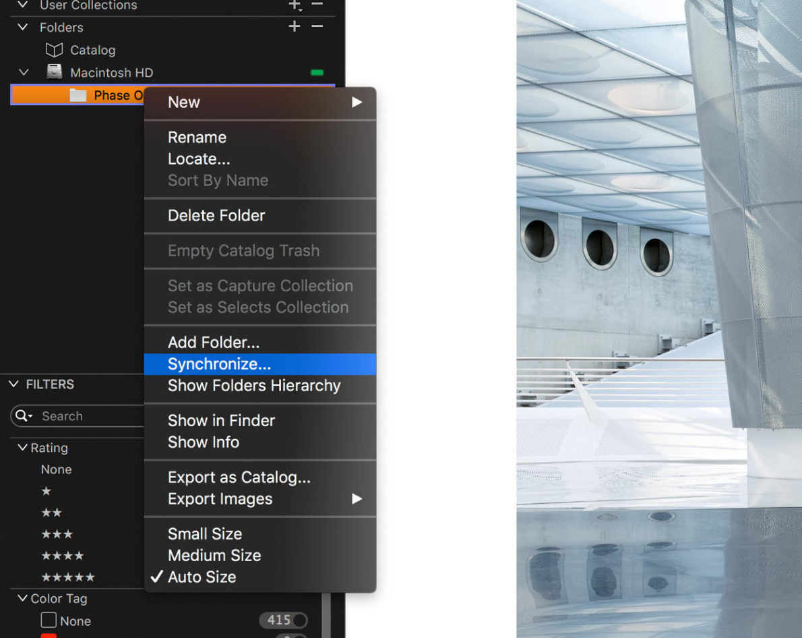Open the New submenu arrow
The height and width of the screenshot is (638, 802).
click(x=357, y=102)
